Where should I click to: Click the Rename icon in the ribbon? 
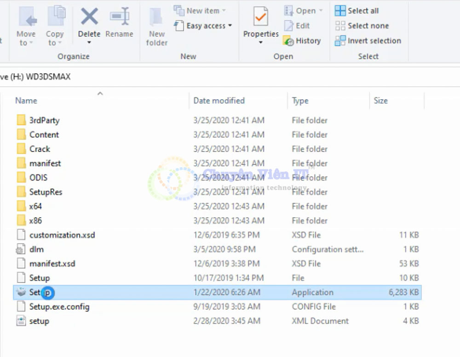pyautogui.click(x=119, y=17)
